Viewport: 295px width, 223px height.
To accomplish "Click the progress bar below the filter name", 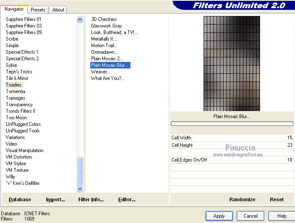I will [232, 123].
